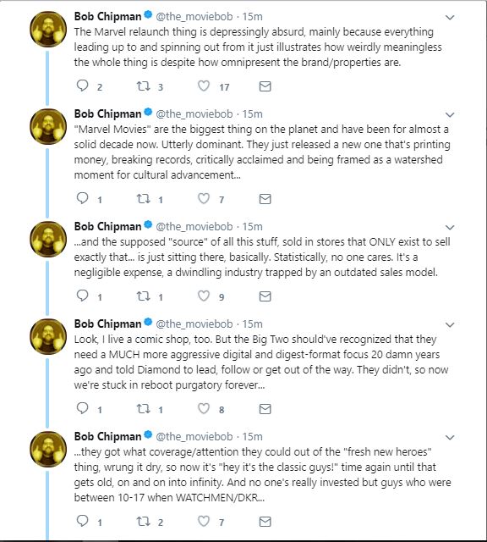Like the "comic shop" tweet with 8 likes
487x542 pixels.
tap(204, 408)
